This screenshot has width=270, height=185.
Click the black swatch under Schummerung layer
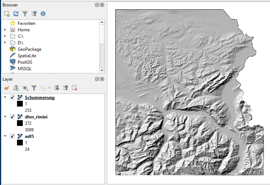click(20, 104)
